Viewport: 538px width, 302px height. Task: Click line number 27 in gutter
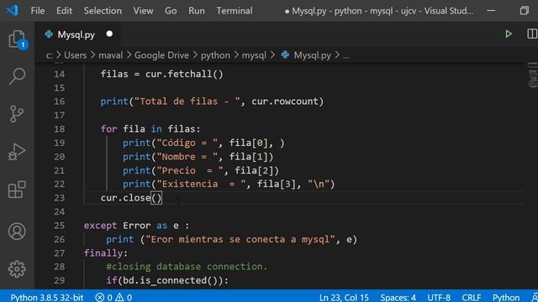click(60, 253)
